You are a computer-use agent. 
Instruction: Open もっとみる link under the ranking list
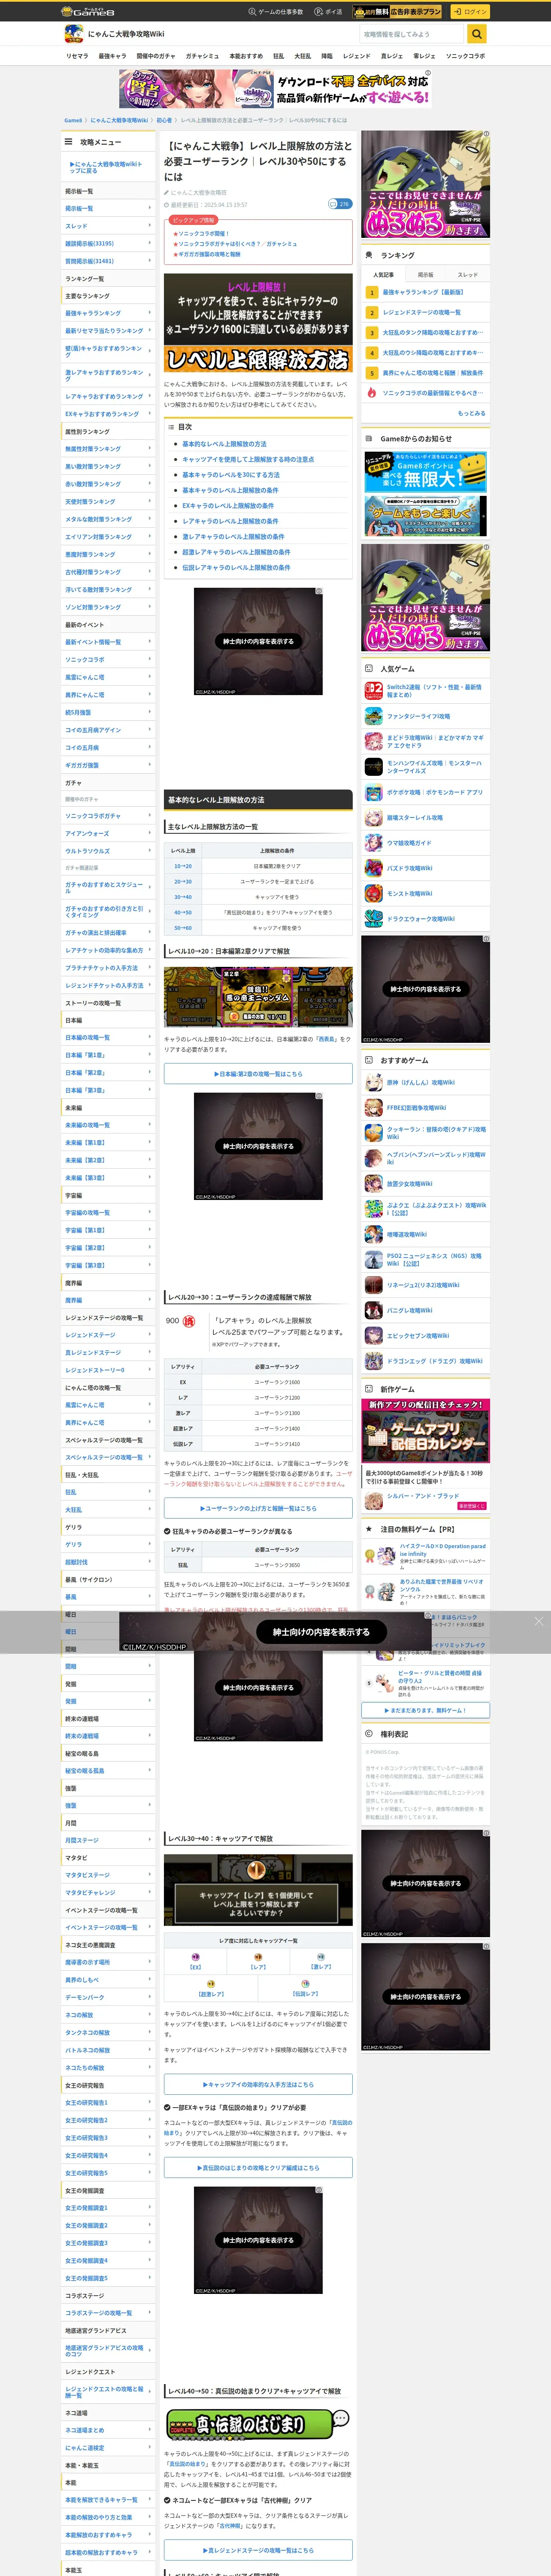tap(471, 413)
